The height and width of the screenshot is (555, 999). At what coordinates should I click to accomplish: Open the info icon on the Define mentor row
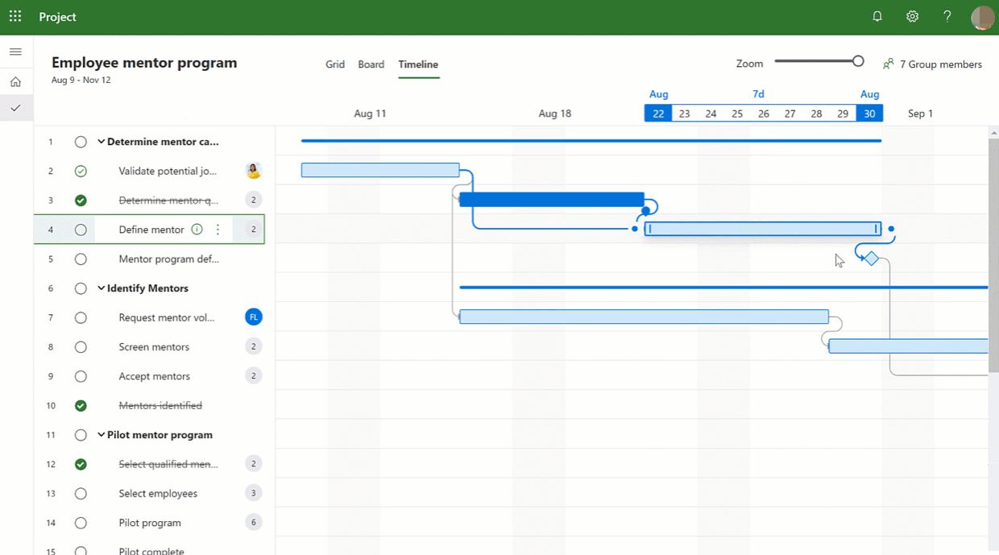click(x=197, y=230)
